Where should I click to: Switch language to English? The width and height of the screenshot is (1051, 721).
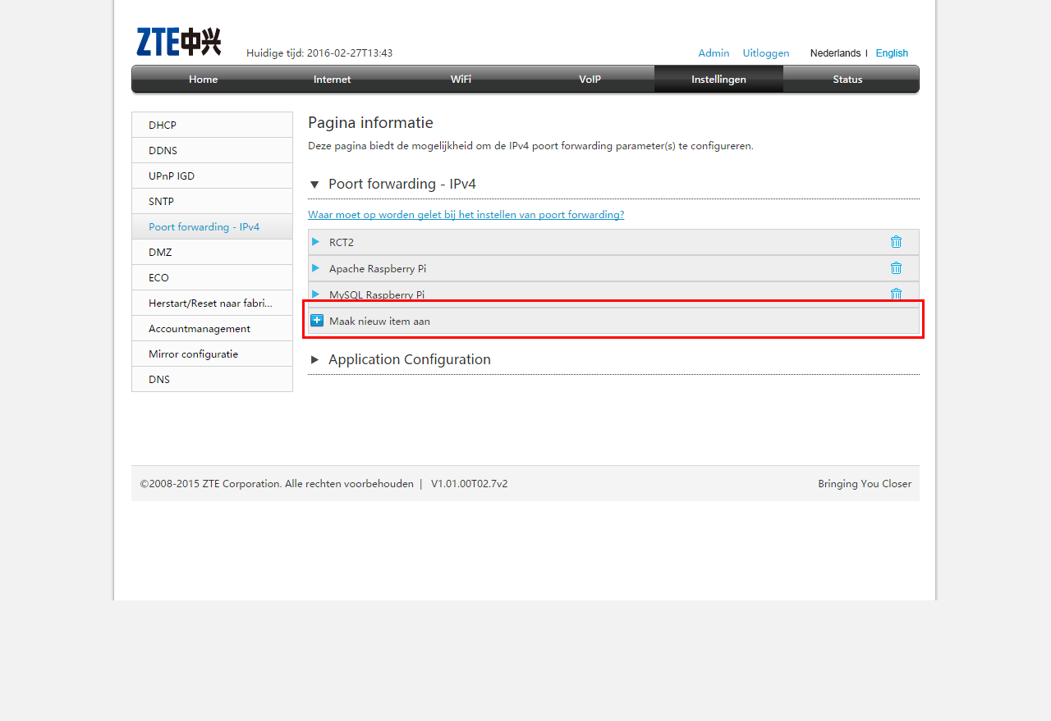coord(892,52)
